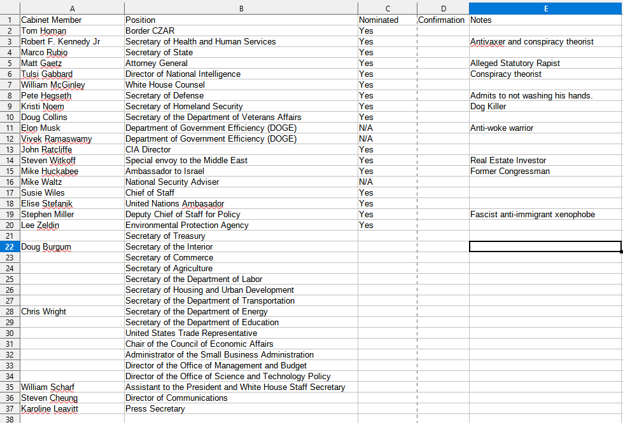Select the 'Real Estate Investor' notes cell

point(546,160)
